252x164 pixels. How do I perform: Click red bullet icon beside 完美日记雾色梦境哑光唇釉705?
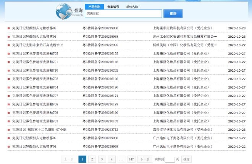click(x=9, y=54)
